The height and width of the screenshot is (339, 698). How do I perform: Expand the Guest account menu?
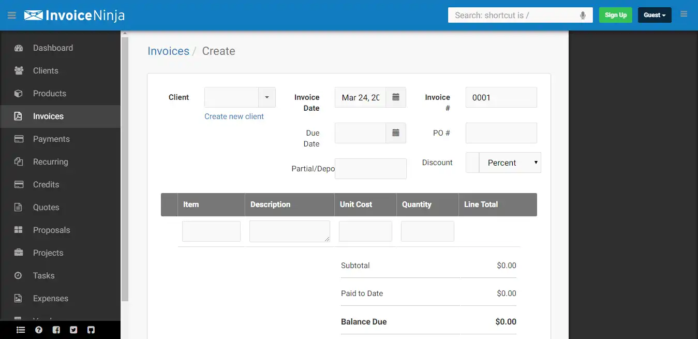click(654, 15)
